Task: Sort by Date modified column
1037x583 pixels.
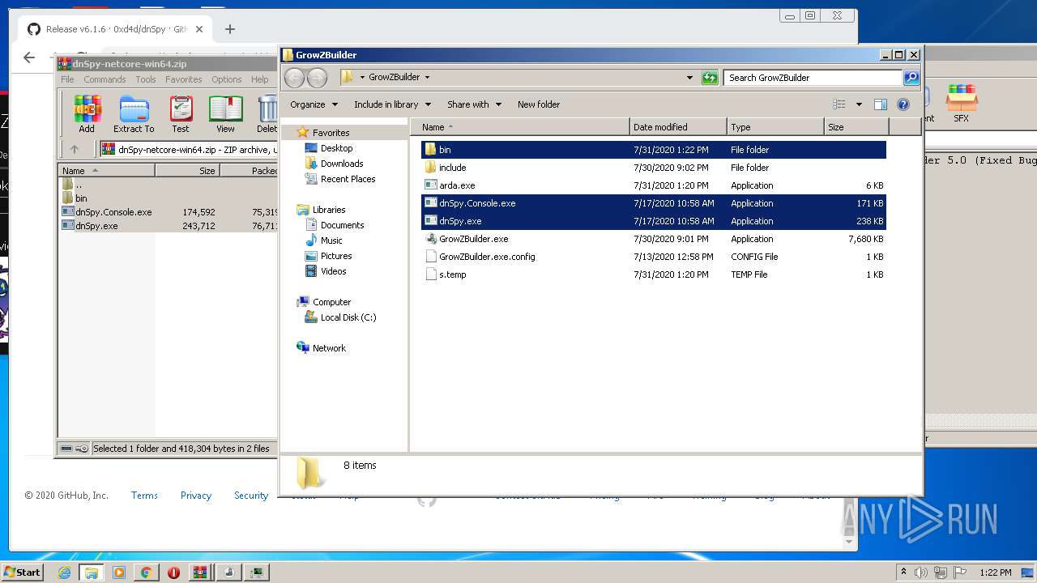Action: point(678,127)
